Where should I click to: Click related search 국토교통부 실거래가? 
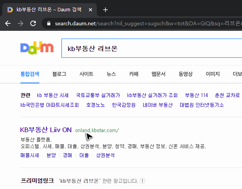tap(98, 95)
